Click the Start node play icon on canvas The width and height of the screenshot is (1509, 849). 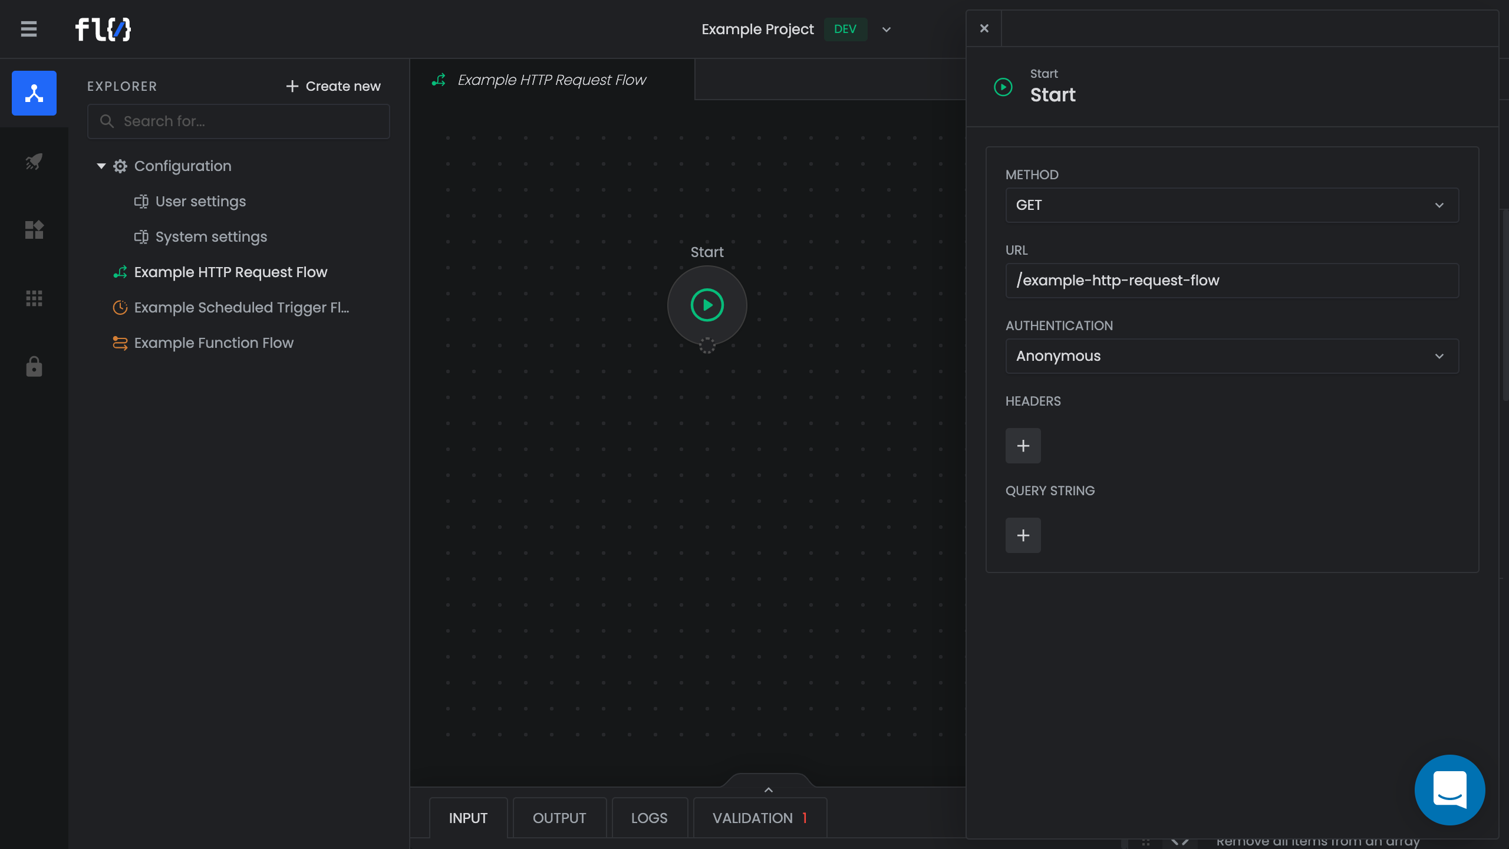tap(707, 305)
